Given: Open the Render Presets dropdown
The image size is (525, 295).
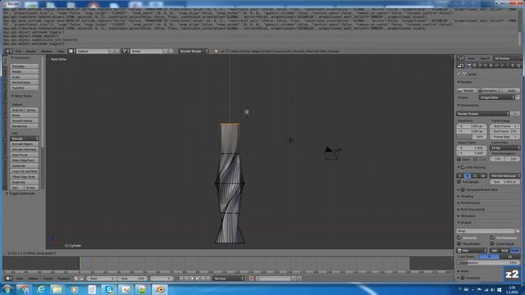Looking at the screenshot, I should [x=483, y=114].
